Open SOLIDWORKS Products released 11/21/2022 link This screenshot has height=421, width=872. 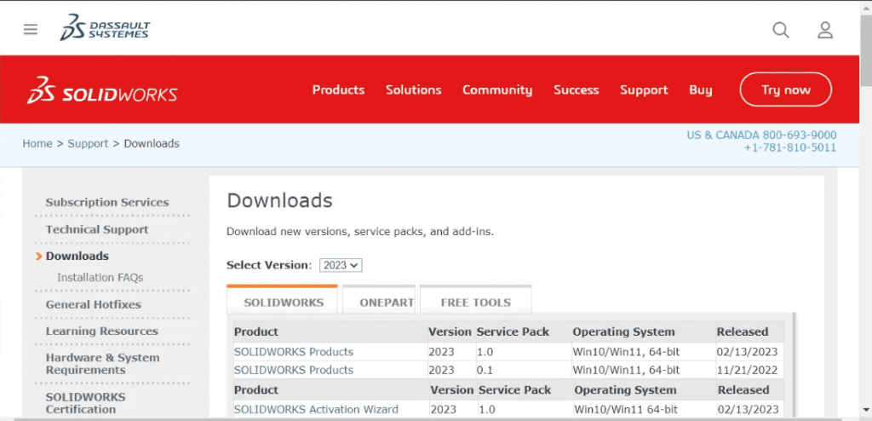coord(294,370)
